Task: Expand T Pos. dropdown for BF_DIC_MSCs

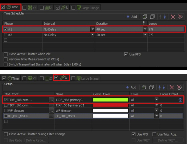Action: click(156, 116)
